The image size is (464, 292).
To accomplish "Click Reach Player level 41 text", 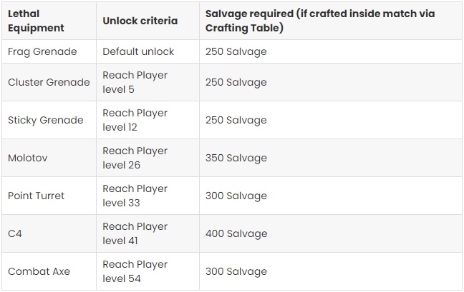I will pos(135,233).
